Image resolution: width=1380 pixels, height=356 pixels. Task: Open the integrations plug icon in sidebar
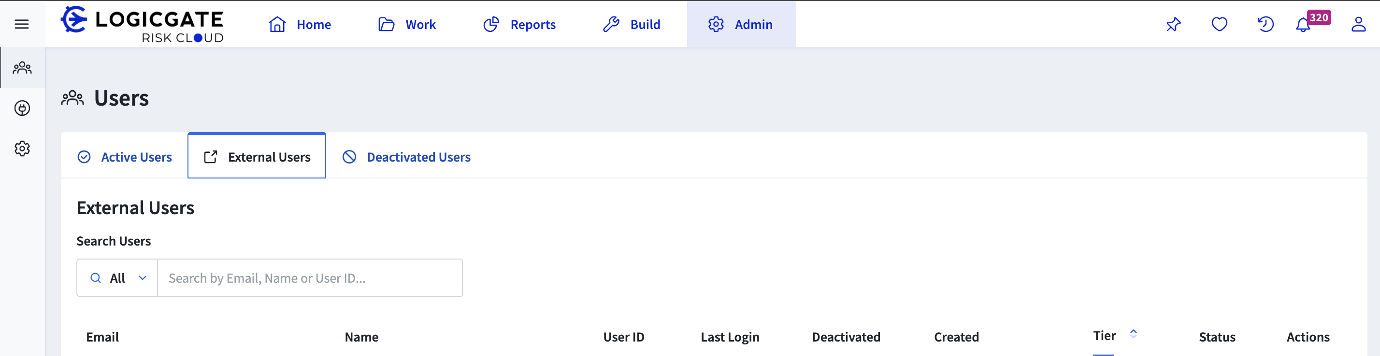coord(23,108)
